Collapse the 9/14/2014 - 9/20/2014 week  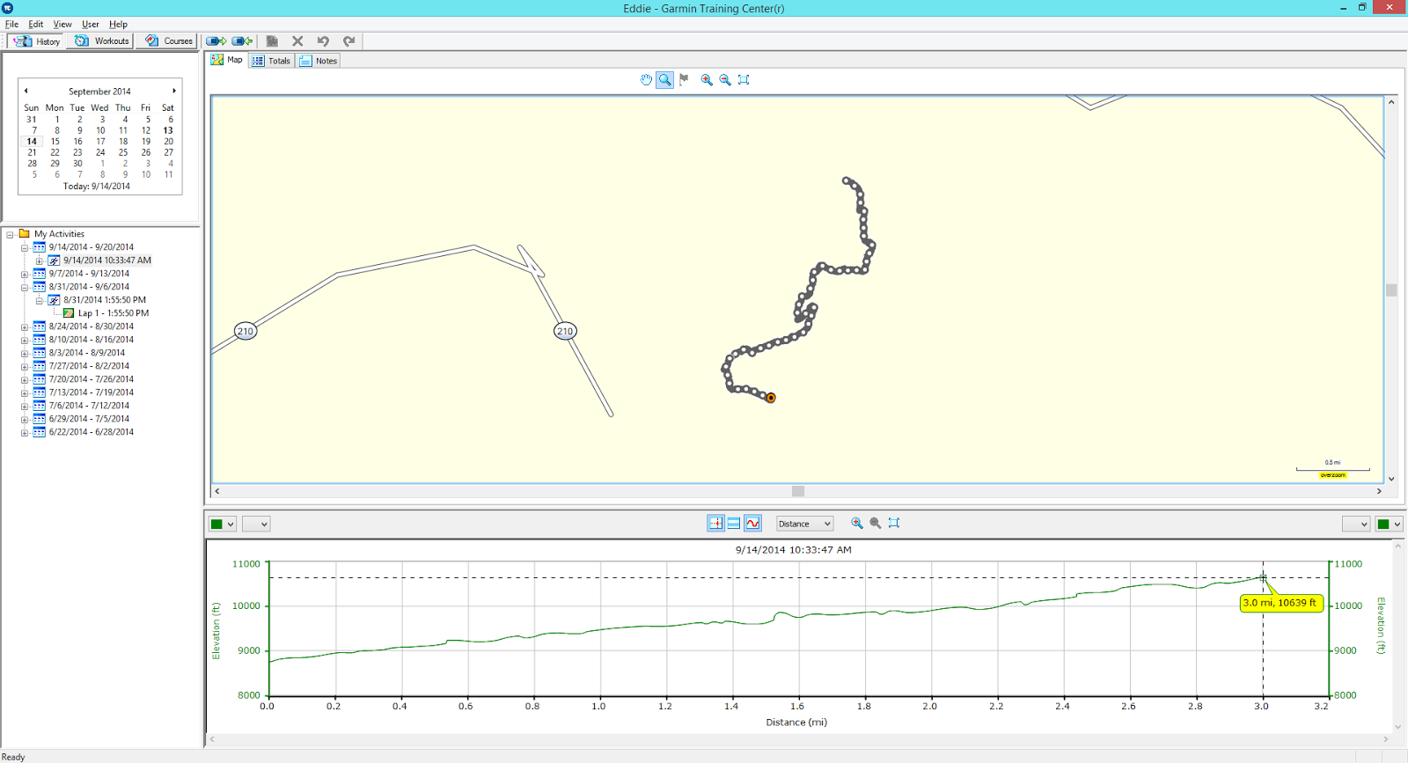coord(25,248)
